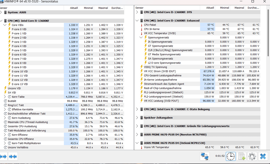Click clock icon beside Gesamte CPU-Auslastung
Screen dimensions: 270x164
pyautogui.click(x=5, y=126)
